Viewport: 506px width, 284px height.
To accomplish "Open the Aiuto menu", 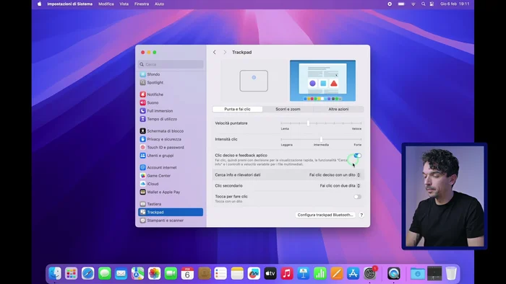I will pos(159,4).
